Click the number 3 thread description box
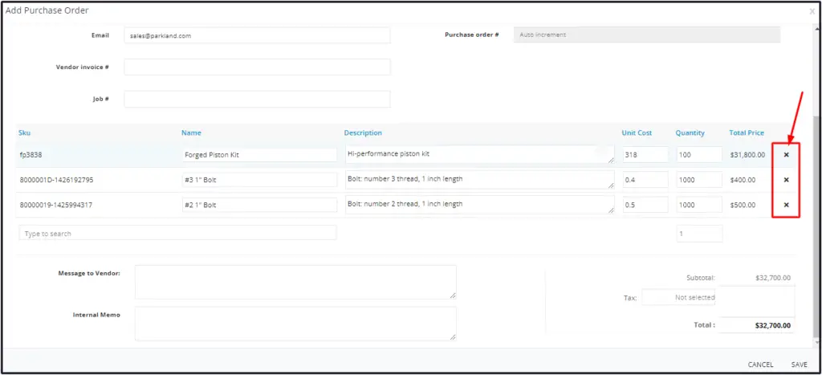822x375 pixels. [x=479, y=179]
